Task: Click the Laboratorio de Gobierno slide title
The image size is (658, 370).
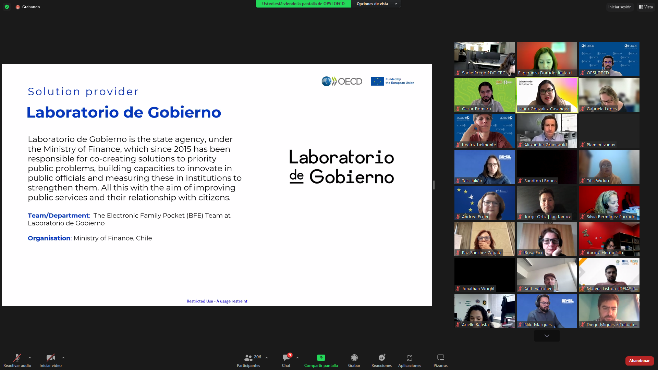Action: tap(124, 112)
